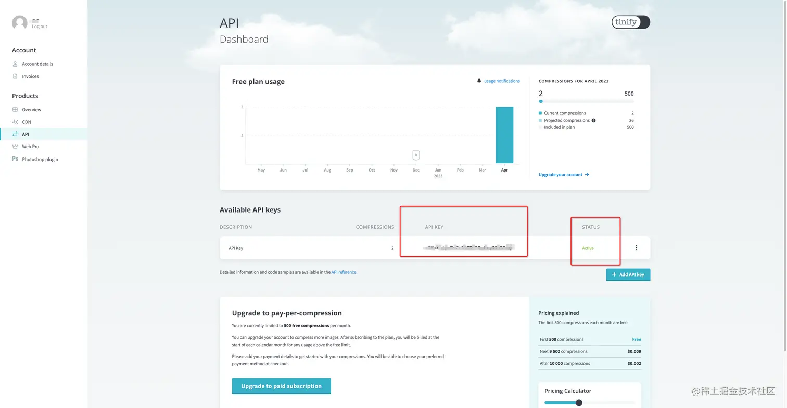
Task: Click the Pricing Calculator slider handle
Action: point(579,403)
